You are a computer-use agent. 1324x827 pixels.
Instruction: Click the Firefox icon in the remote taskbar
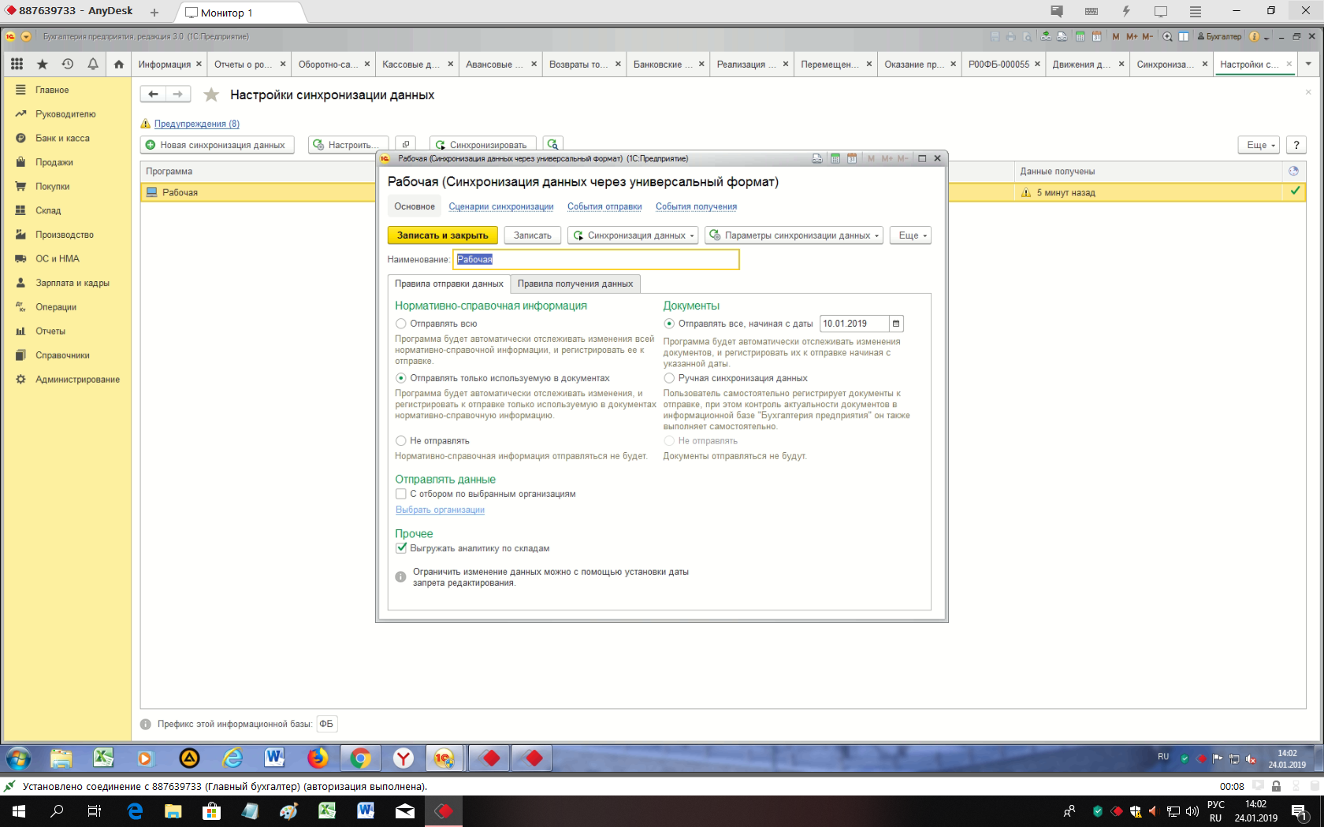click(318, 758)
